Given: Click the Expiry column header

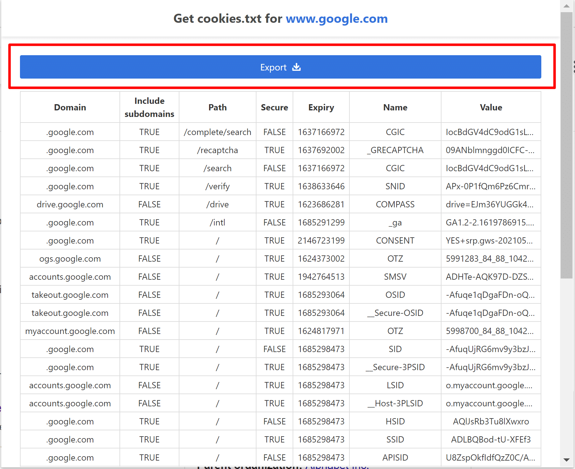Looking at the screenshot, I should 321,107.
